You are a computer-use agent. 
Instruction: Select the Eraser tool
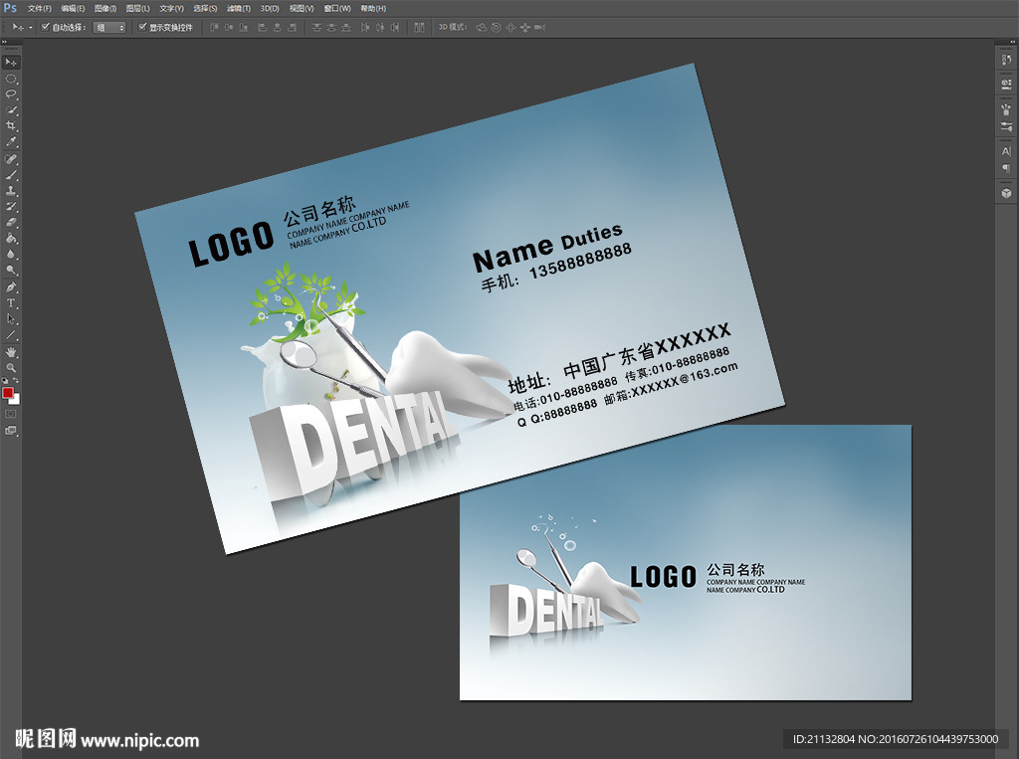click(x=11, y=223)
